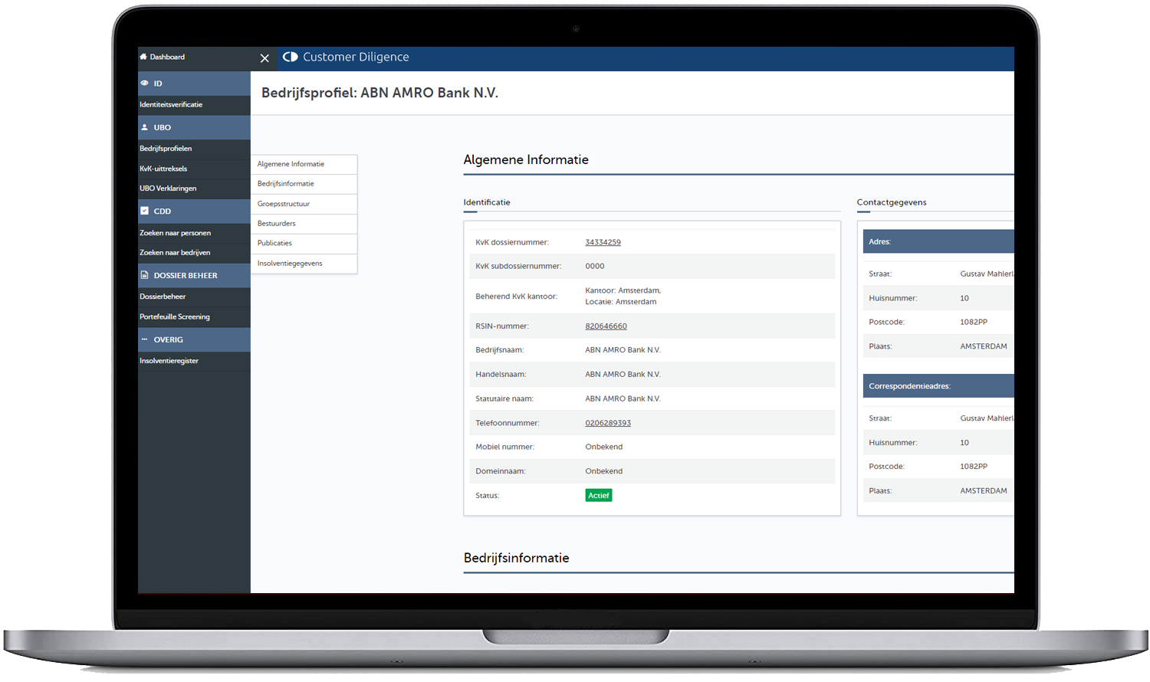Click the green Actief status badge
The height and width of the screenshot is (682, 1150).
[x=599, y=496]
